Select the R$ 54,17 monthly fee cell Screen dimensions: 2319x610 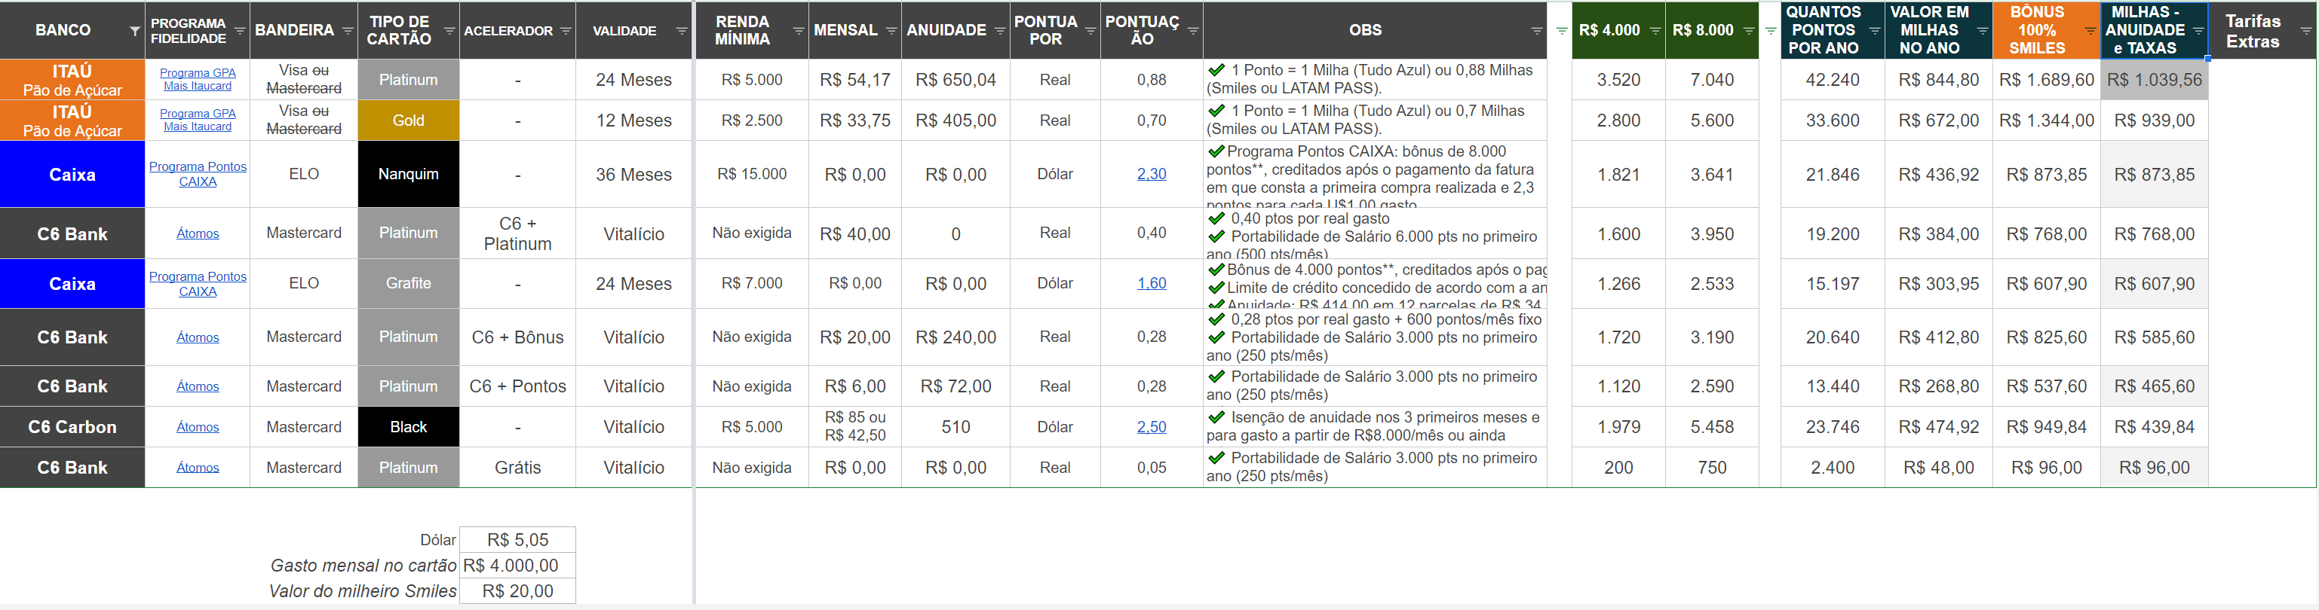(855, 80)
